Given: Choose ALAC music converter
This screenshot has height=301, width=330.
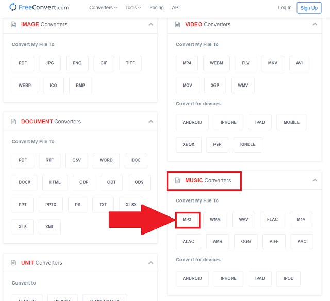Looking at the screenshot, I should pyautogui.click(x=188, y=242).
